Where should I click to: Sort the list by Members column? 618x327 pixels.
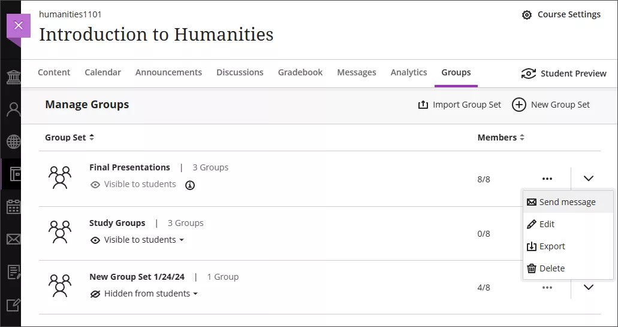[x=501, y=137]
